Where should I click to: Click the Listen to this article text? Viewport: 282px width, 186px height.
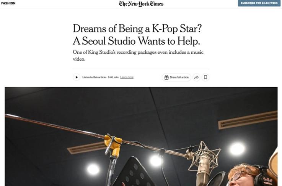[x=94, y=77]
